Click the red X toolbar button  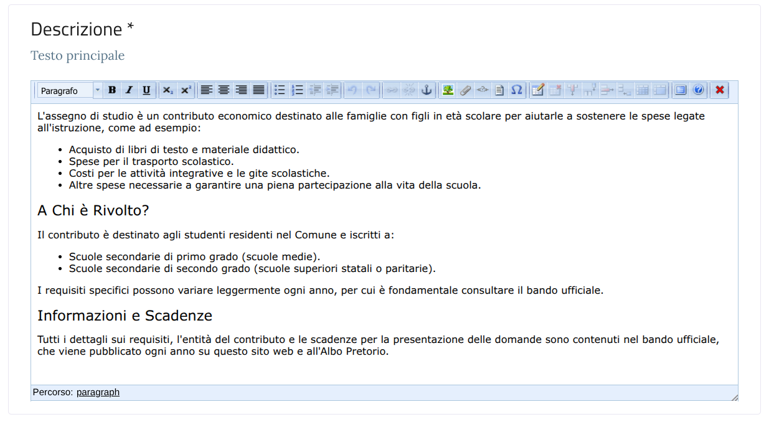coord(720,90)
